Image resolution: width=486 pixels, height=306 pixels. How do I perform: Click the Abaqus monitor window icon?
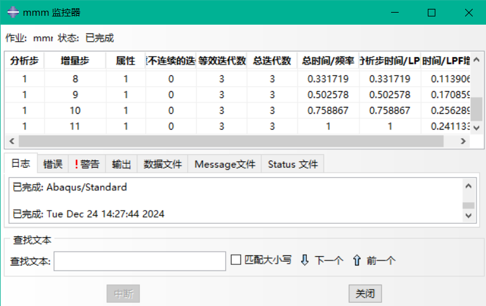13,12
